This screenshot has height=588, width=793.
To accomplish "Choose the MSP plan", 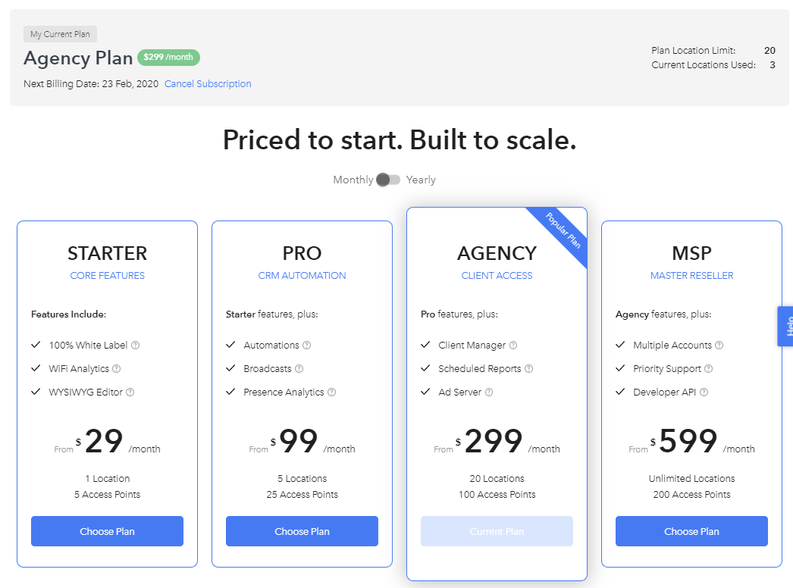I will (691, 531).
